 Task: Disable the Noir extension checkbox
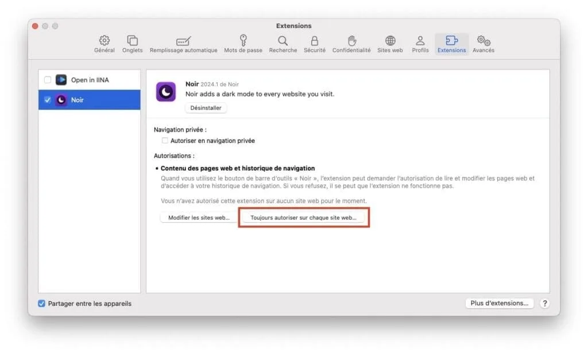48,100
